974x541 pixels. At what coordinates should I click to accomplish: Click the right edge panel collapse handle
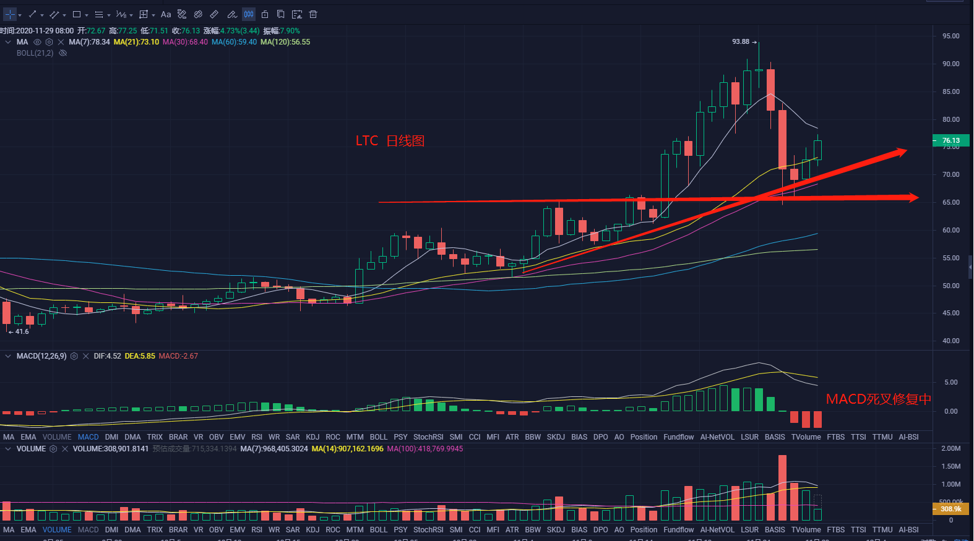click(x=970, y=266)
